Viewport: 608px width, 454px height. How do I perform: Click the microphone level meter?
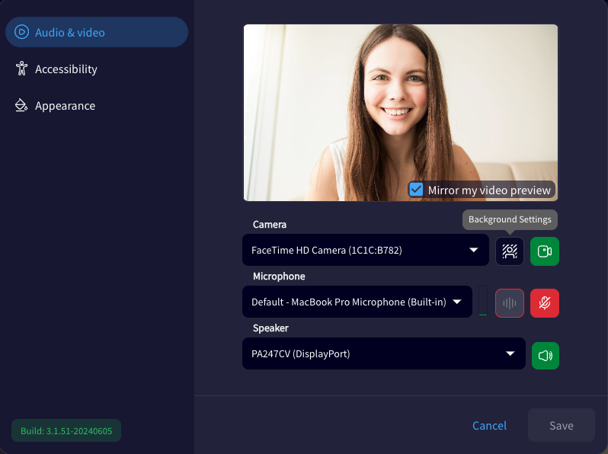pos(483,301)
